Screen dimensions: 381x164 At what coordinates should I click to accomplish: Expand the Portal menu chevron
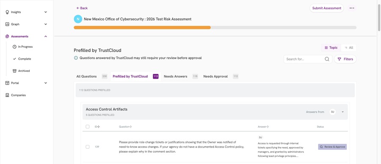click(x=46, y=83)
